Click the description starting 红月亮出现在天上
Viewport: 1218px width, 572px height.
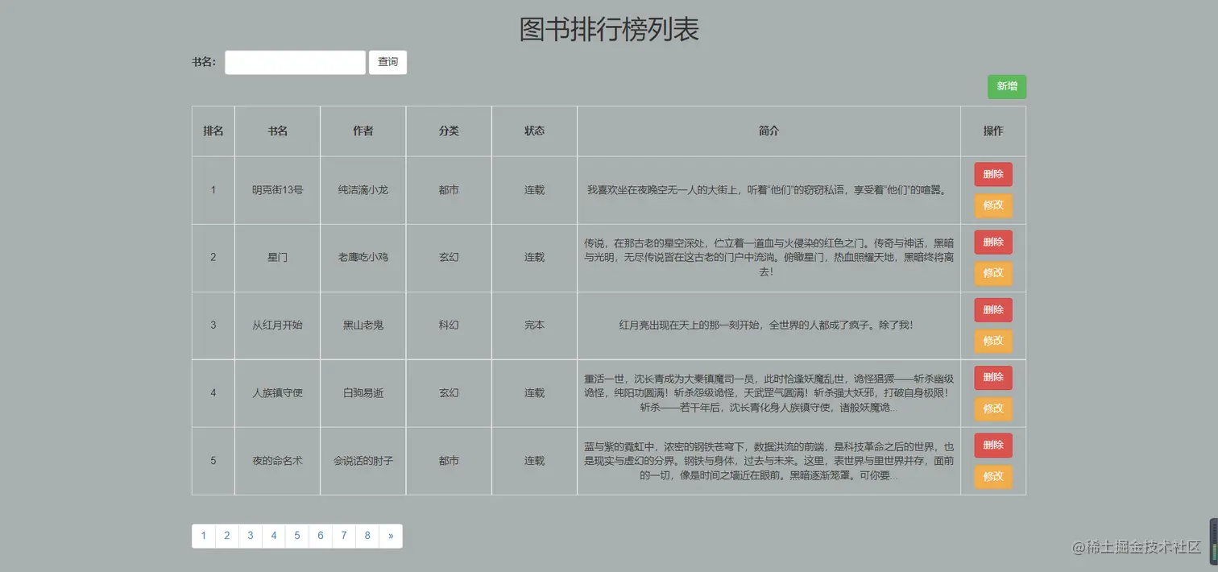(768, 325)
